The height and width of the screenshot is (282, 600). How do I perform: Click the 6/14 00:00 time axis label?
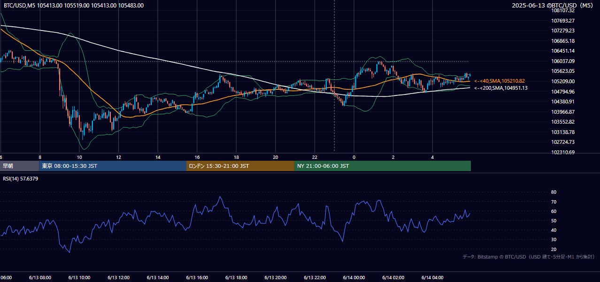(354, 278)
